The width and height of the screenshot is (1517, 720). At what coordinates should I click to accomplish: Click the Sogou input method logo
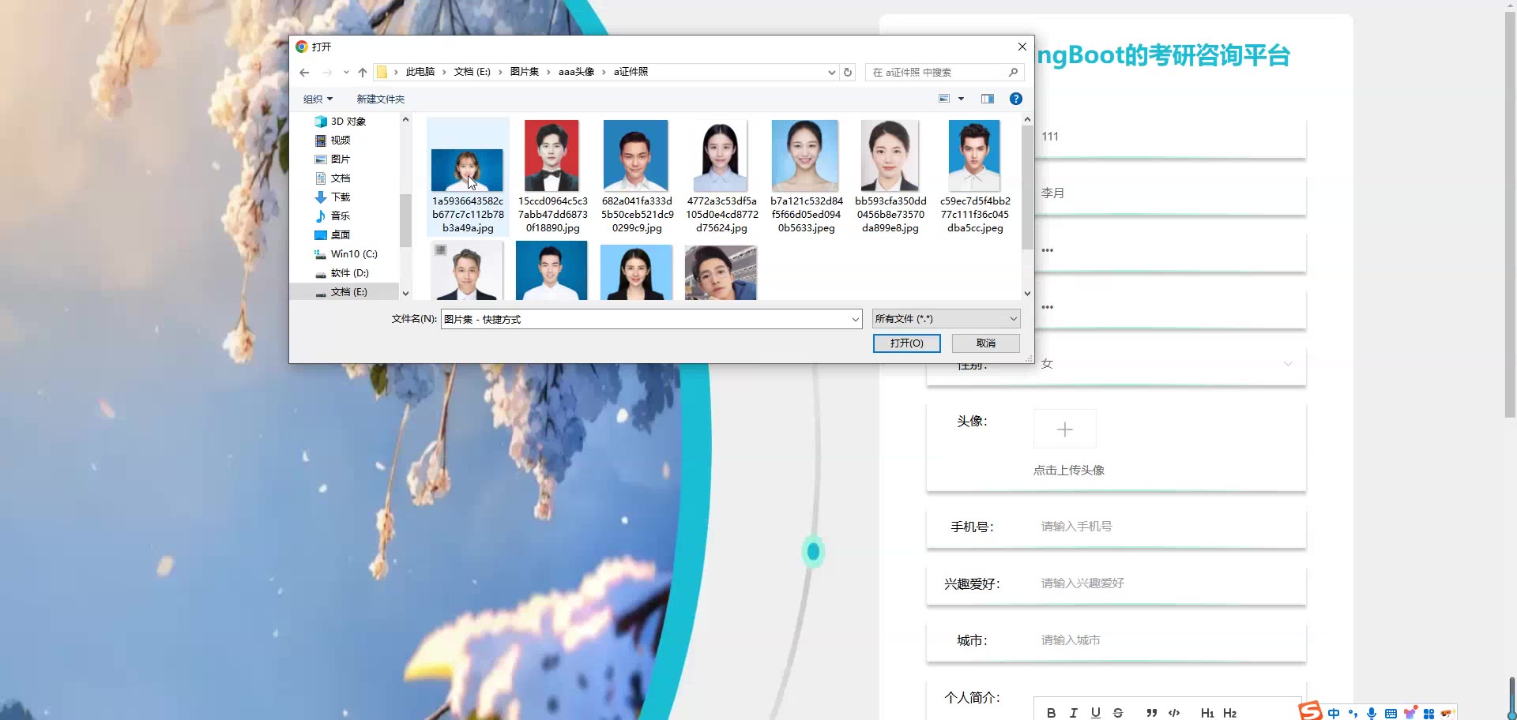(x=1311, y=711)
